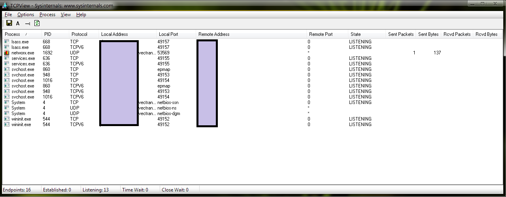Click the Remote Address column header
The height and width of the screenshot is (197, 506).
[214, 34]
